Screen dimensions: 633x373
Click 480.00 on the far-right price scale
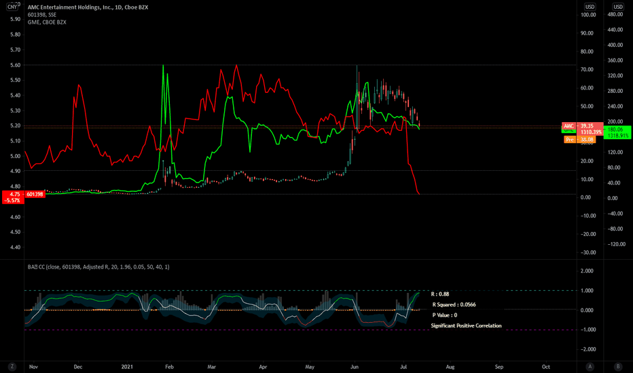(x=615, y=14)
